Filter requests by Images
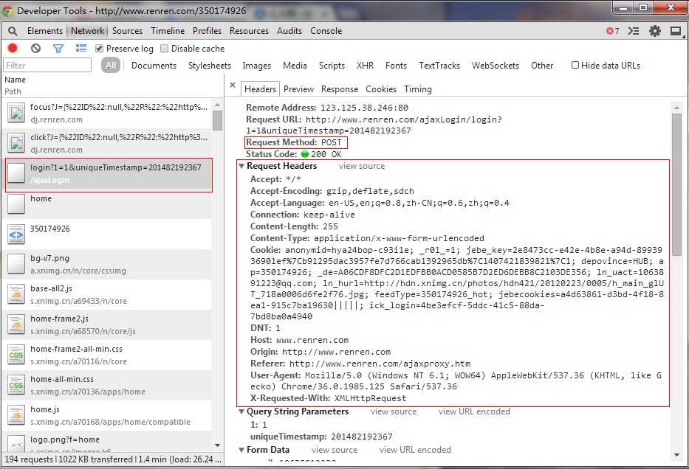This screenshot has width=689, height=469. [x=256, y=66]
